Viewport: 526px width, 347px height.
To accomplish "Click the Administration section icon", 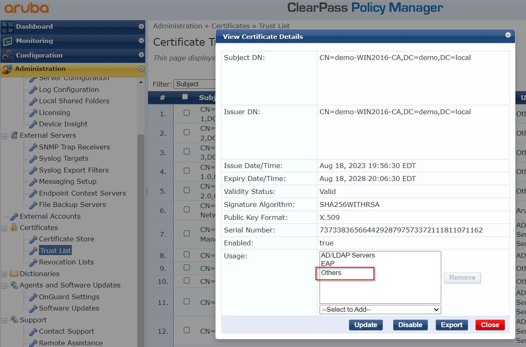I will coord(7,69).
